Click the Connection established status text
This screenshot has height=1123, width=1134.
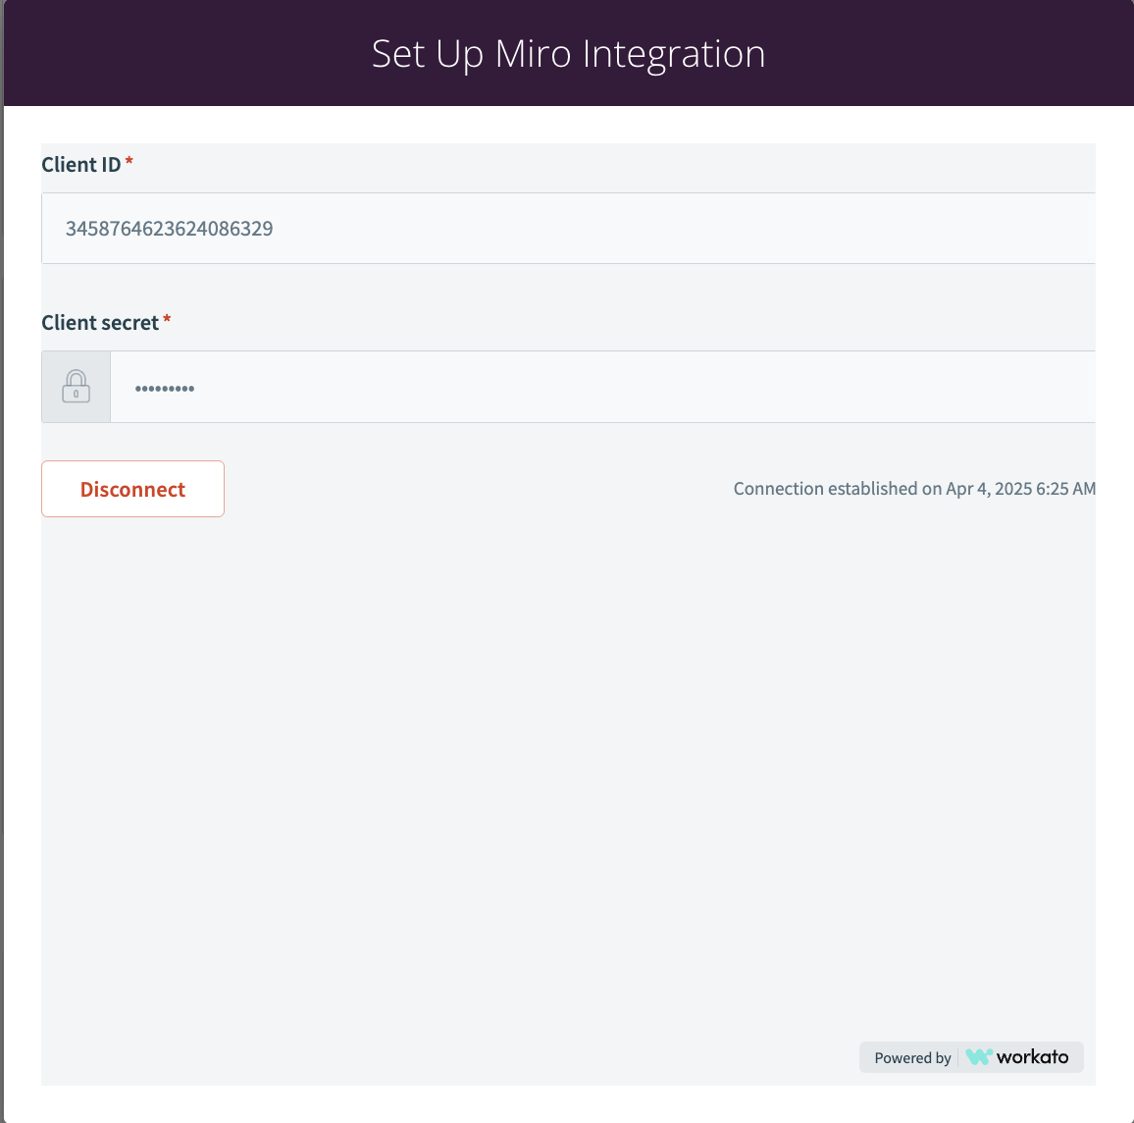pos(914,489)
